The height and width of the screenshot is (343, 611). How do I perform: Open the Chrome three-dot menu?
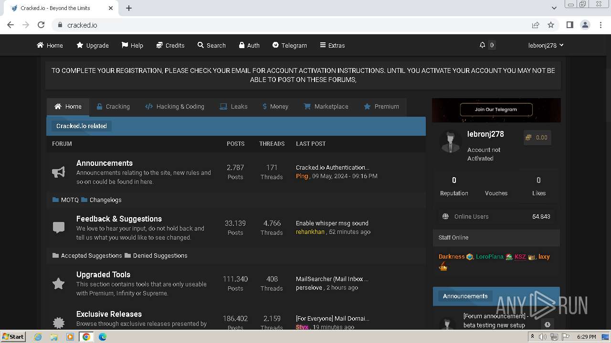(x=600, y=25)
